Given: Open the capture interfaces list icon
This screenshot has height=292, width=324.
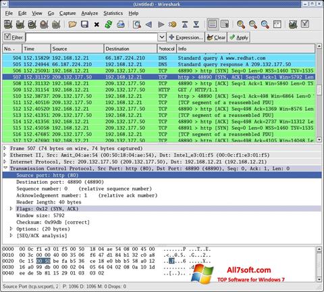Looking at the screenshot, I should point(8,24).
